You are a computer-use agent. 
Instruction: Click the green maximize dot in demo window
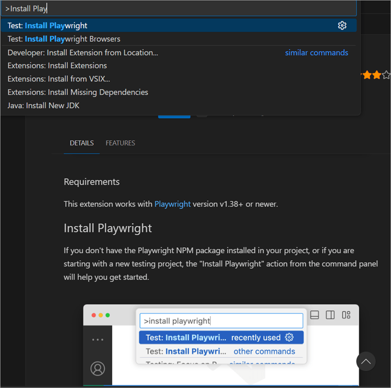(108, 315)
